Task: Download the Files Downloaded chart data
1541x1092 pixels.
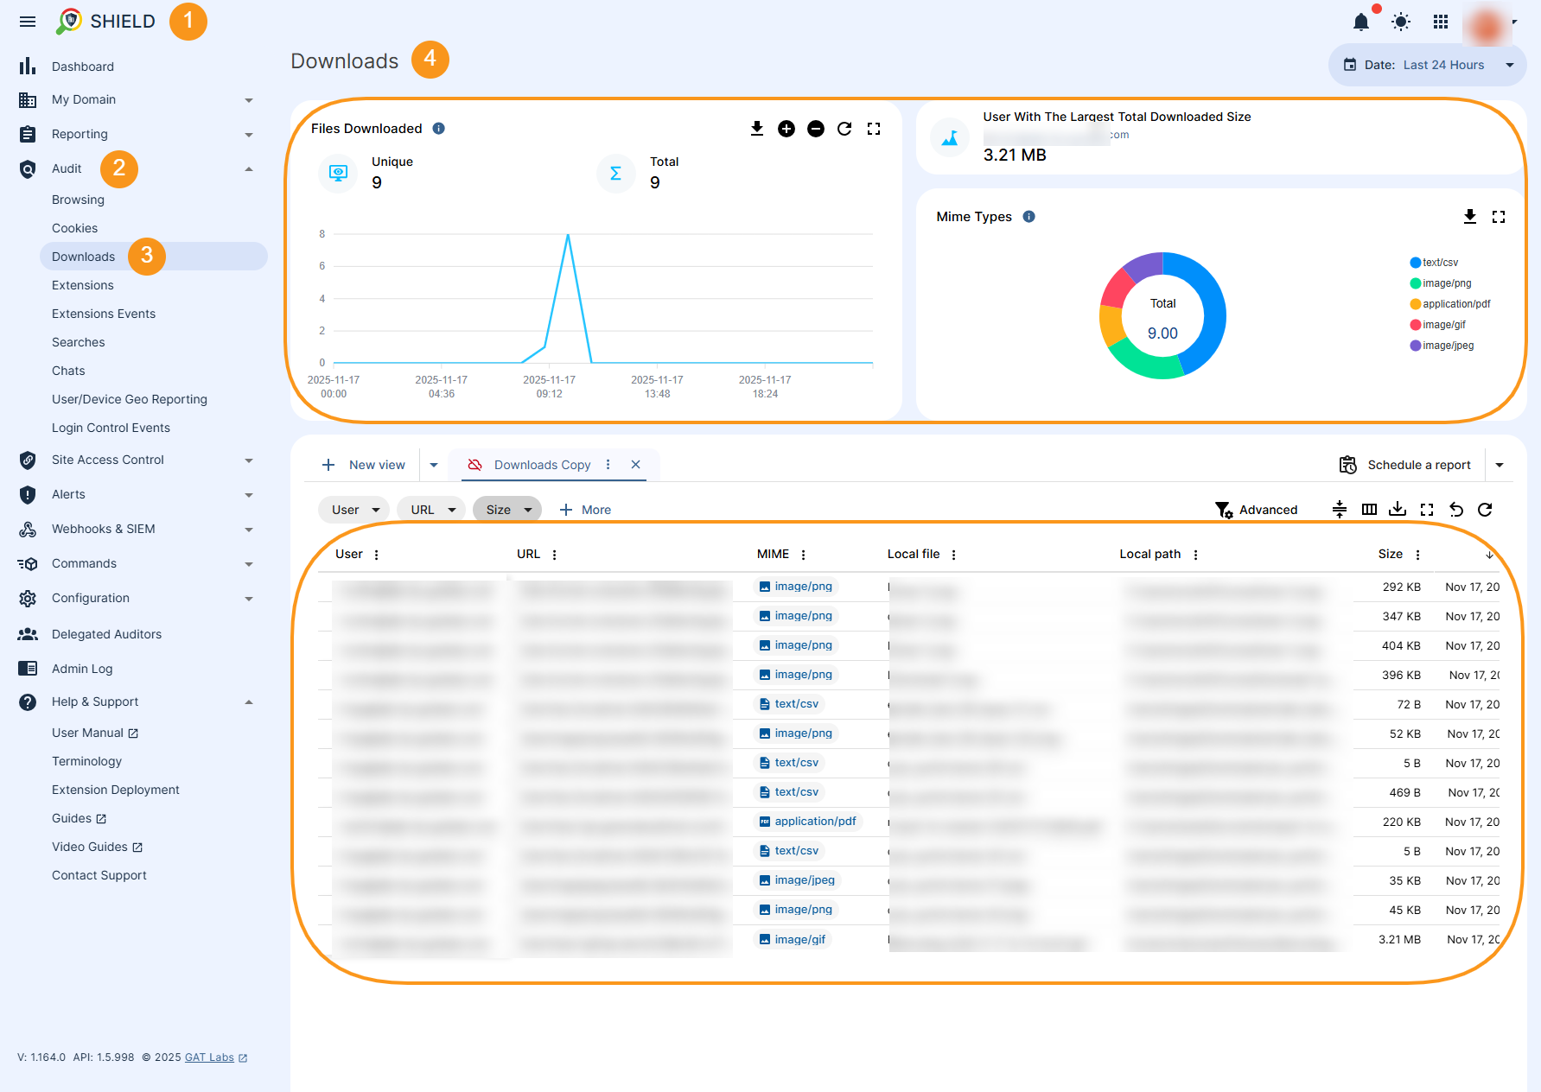Action: pos(756,128)
